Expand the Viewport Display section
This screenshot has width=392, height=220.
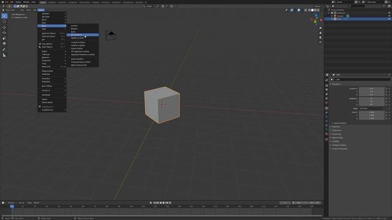pyautogui.click(x=339, y=145)
